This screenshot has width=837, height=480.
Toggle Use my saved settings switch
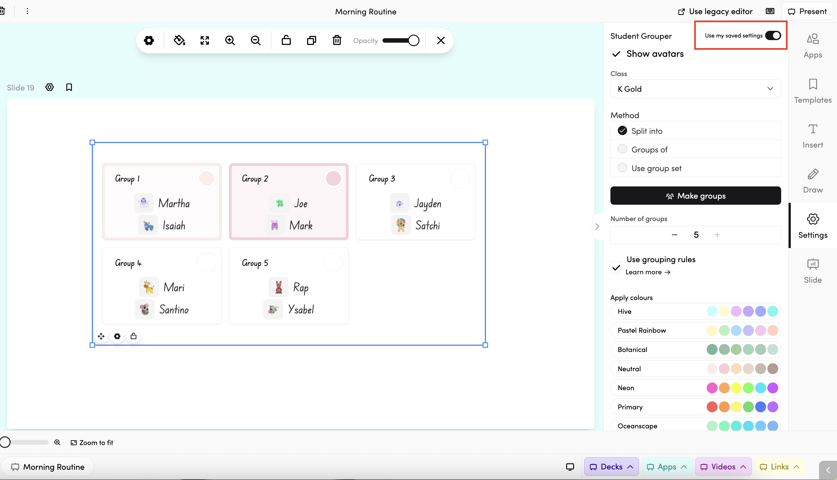point(772,35)
